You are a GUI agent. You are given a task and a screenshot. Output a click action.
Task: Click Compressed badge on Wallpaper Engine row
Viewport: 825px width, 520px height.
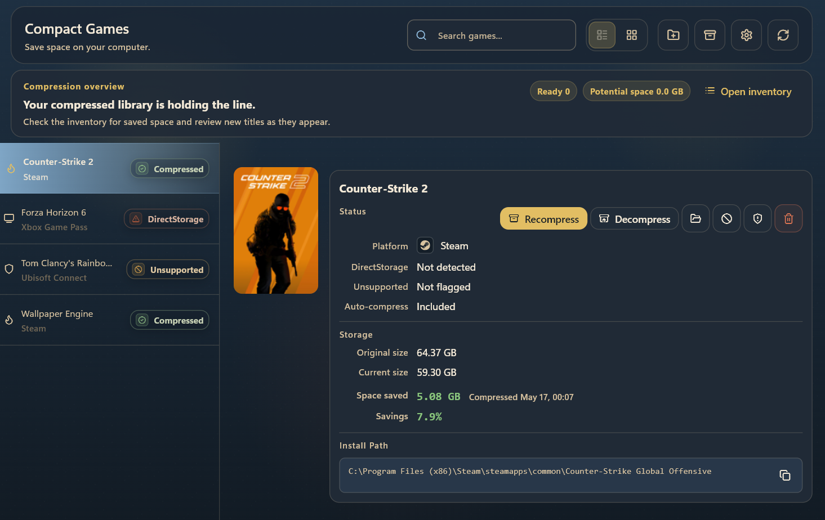170,320
